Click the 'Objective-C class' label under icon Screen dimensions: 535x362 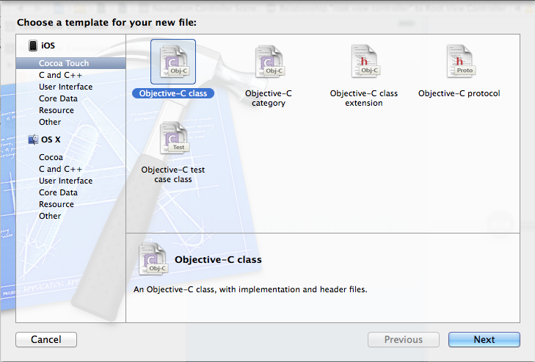[173, 93]
